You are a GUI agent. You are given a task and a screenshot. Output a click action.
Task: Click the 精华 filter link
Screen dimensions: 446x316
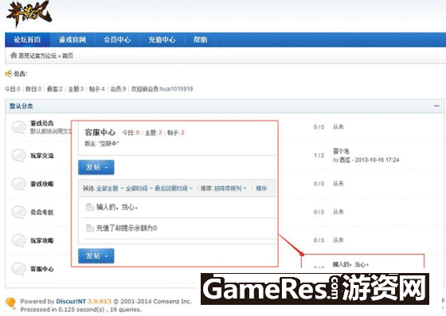[x=261, y=189]
